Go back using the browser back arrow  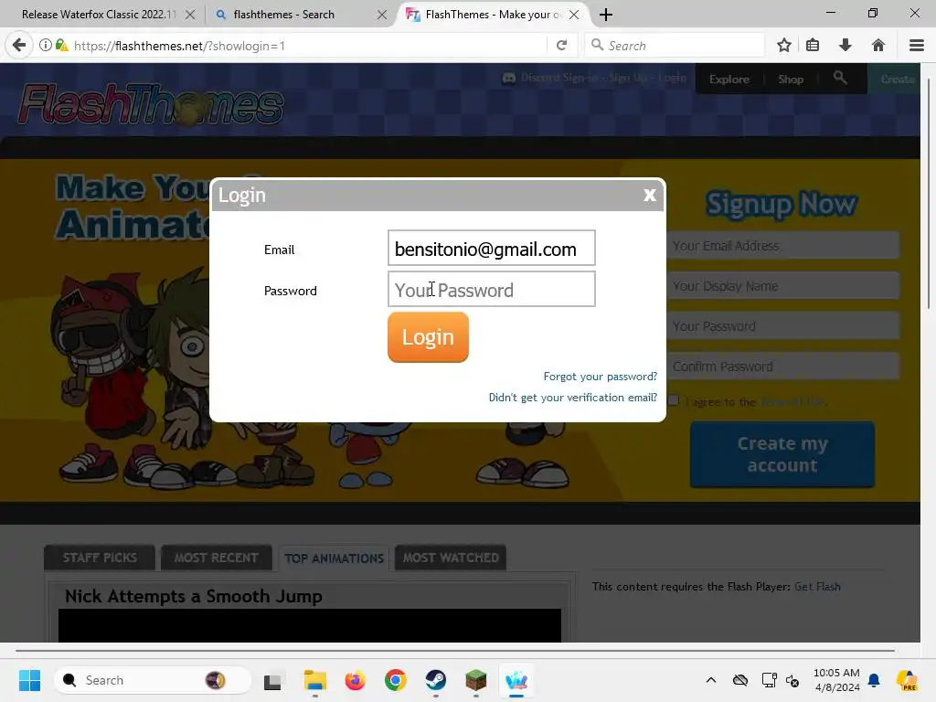19,46
